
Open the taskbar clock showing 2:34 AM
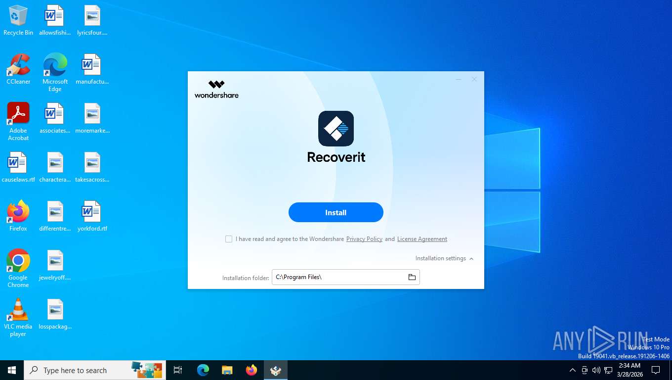[x=629, y=370]
